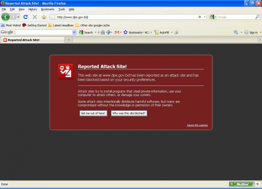Screen dimensions: 262x189
Task: Click the magnifier in the search box
Action: (258, 17)
